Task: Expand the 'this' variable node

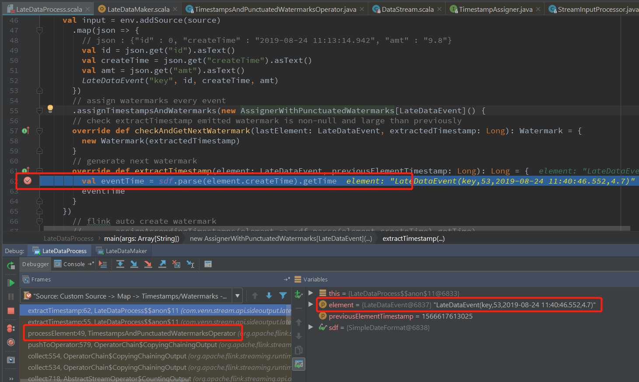Action: pos(311,293)
